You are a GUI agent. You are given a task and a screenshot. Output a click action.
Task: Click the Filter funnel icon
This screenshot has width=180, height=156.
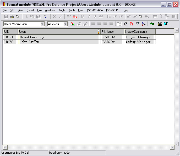137,24
